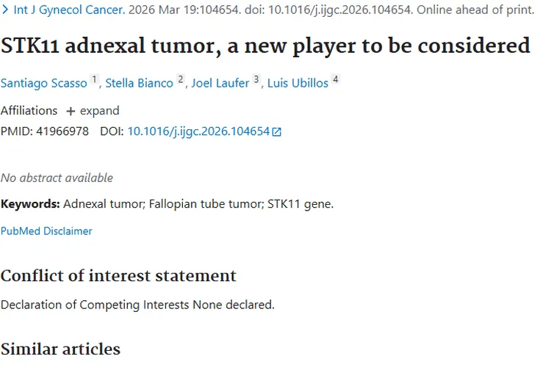The image size is (551, 367).
Task: Open the external link icon after the DOI
Action: (277, 132)
